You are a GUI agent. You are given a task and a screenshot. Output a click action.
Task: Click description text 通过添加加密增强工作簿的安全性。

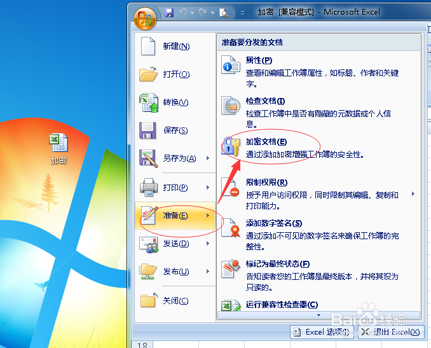tap(305, 155)
